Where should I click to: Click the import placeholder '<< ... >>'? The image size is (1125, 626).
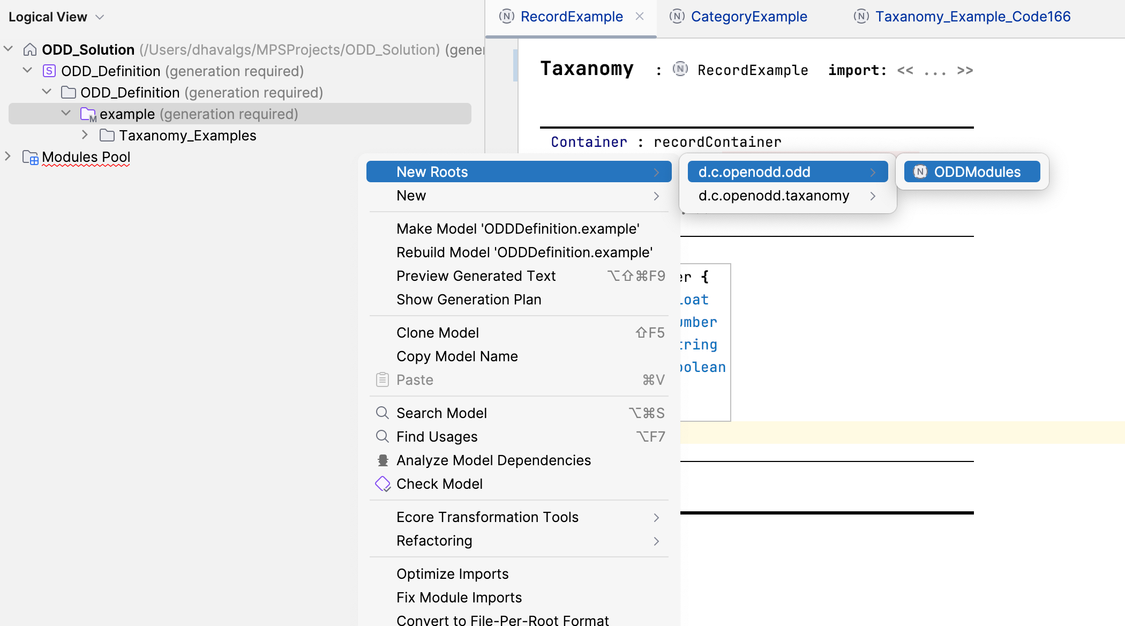(x=935, y=71)
